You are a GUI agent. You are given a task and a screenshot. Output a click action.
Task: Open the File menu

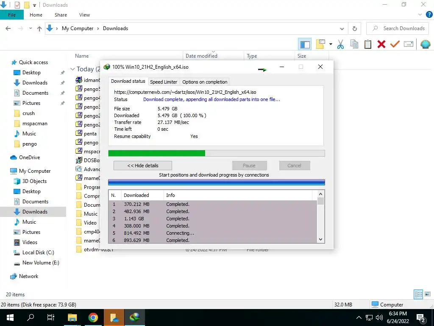coord(11,15)
